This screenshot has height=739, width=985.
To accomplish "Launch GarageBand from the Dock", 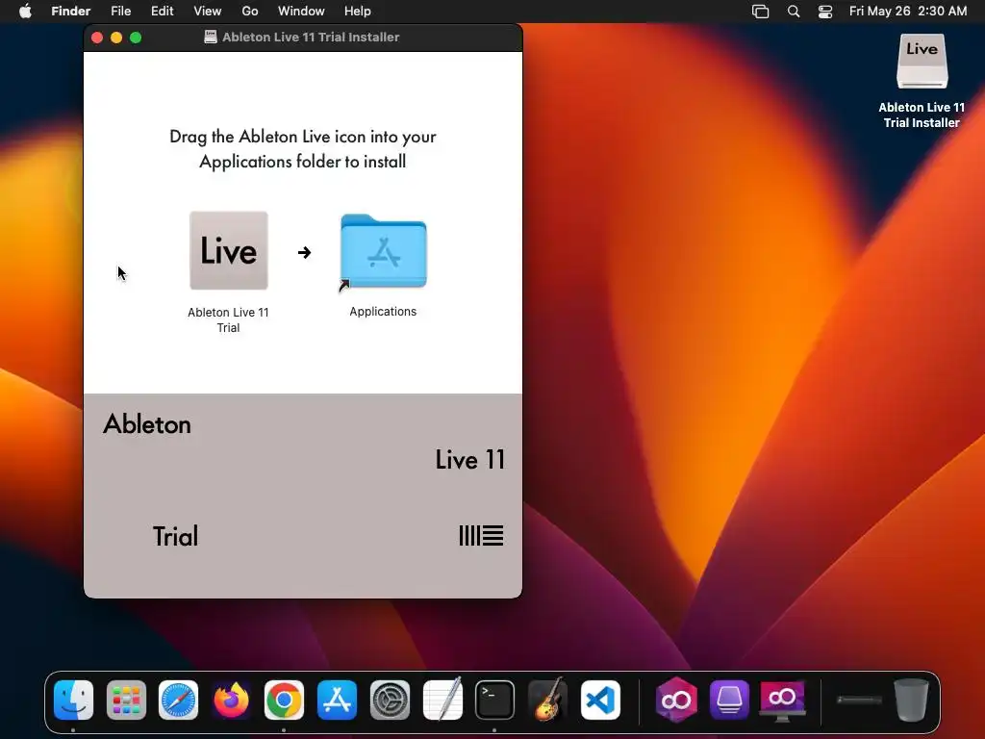I will (x=547, y=699).
